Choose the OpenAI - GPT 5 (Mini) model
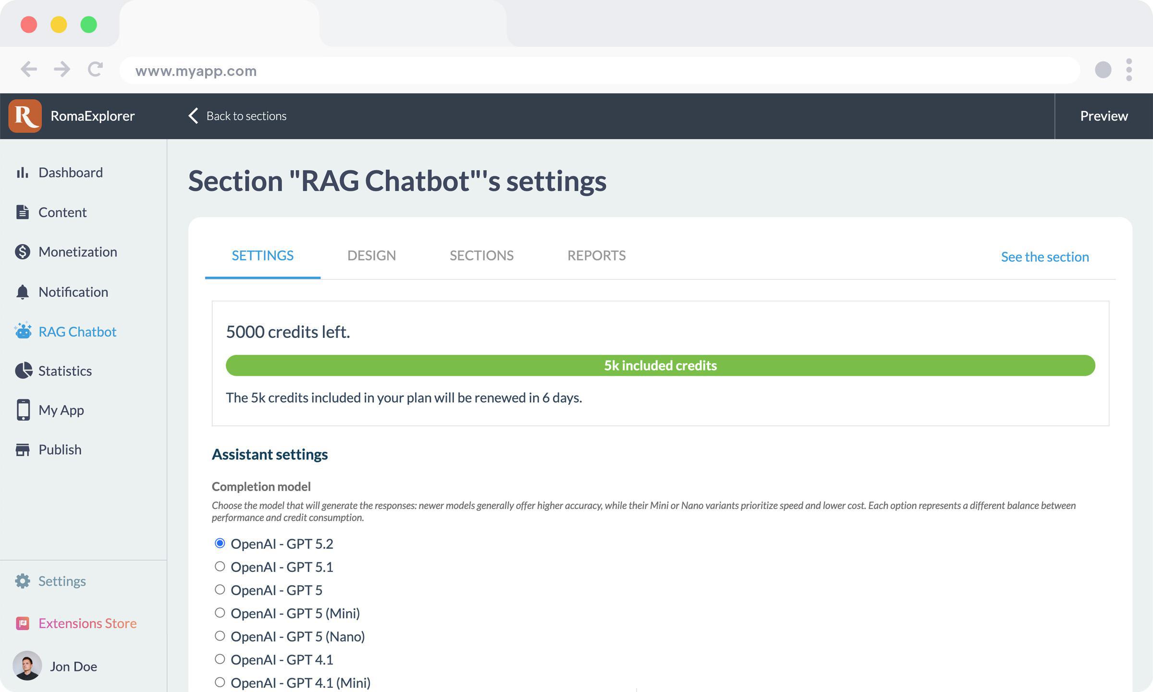The height and width of the screenshot is (692, 1153). 220,613
